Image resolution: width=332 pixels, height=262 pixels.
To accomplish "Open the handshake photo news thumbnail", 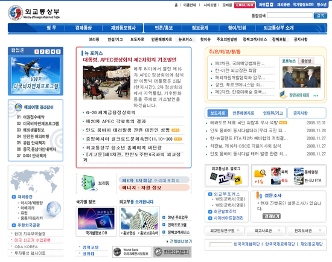I will pos(301,77).
